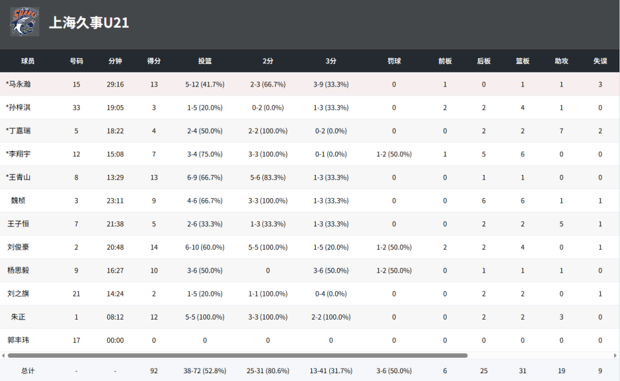Click the 篮板 column header
Viewport: 620px width, 381px height.
(522, 61)
